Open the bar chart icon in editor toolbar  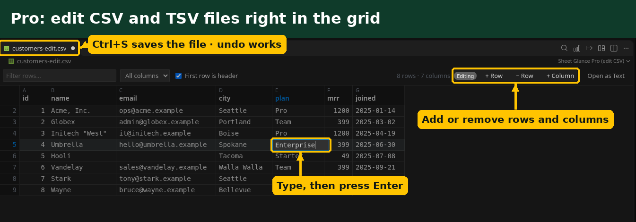pyautogui.click(x=577, y=48)
